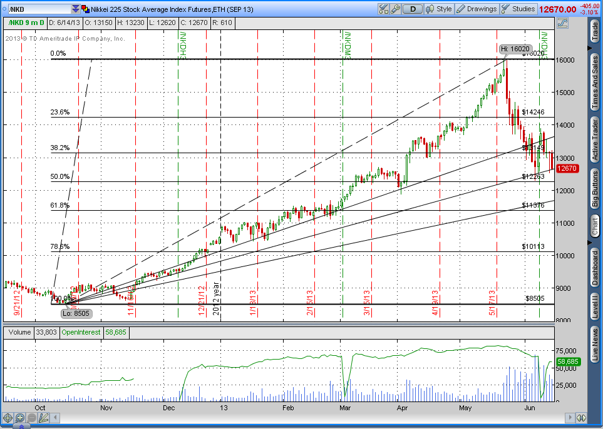The height and width of the screenshot is (429, 603).
Task: Click the OpenInterest label in lower panel
Action: pos(81,332)
